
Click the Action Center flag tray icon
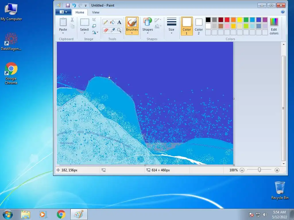[251, 215]
